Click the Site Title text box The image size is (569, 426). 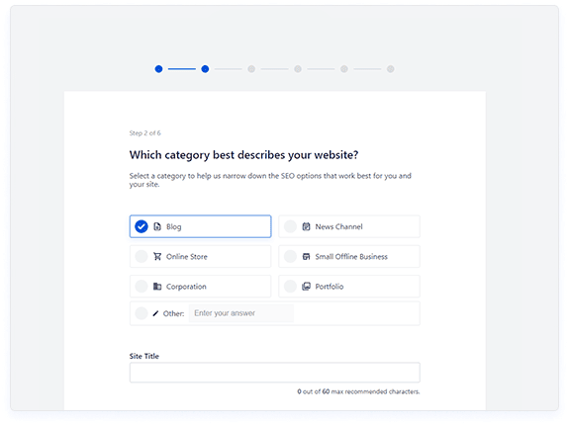275,373
